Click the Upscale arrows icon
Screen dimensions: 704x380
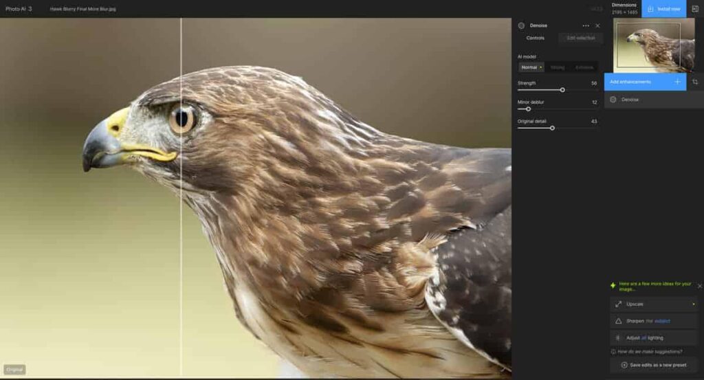coord(618,304)
